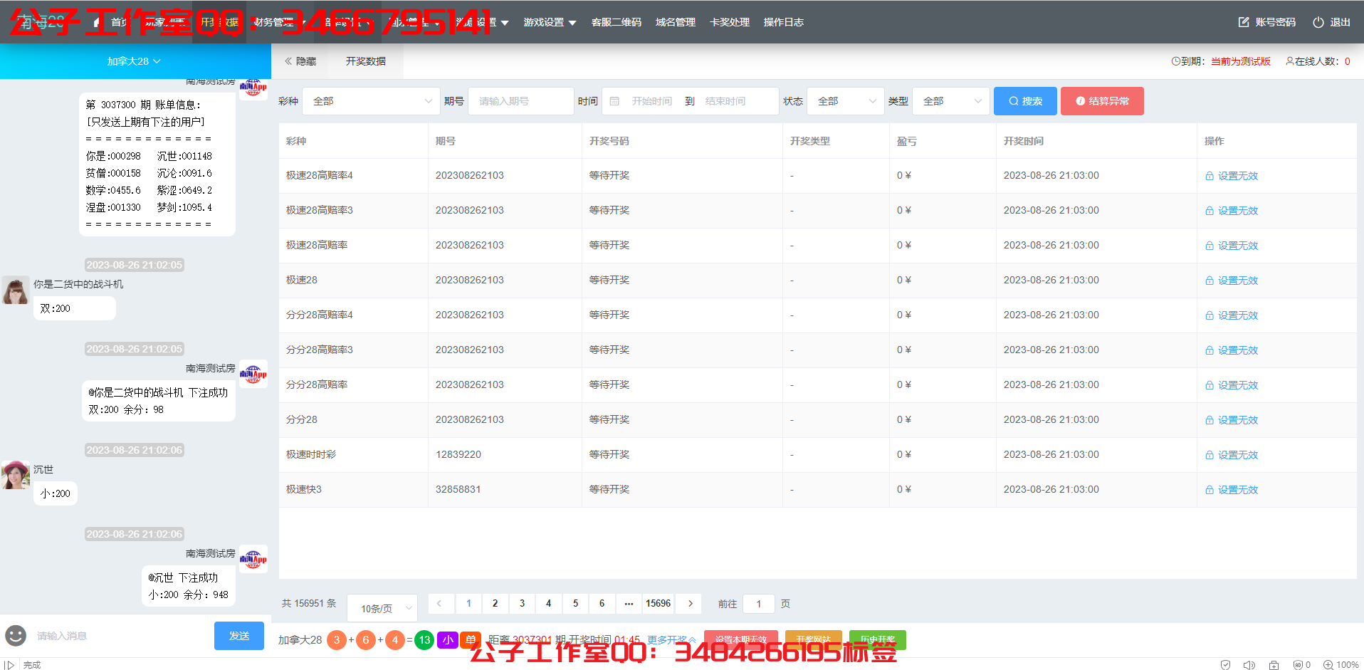This screenshot has width=1364, height=670.
Task: Click the lock icon in the 极速28高赔率3 row
Action: (x=1210, y=211)
